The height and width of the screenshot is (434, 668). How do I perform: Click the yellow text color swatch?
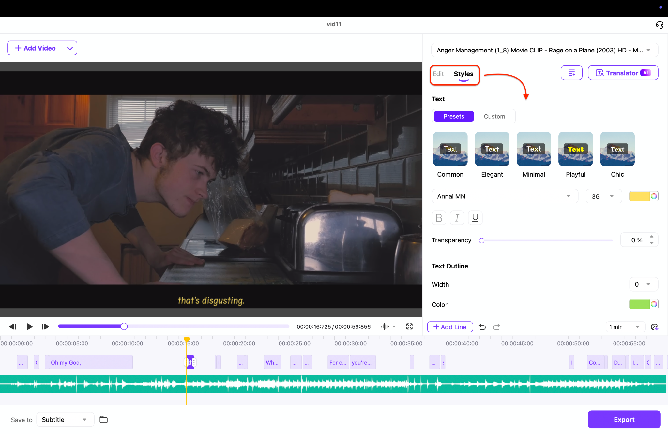point(639,196)
